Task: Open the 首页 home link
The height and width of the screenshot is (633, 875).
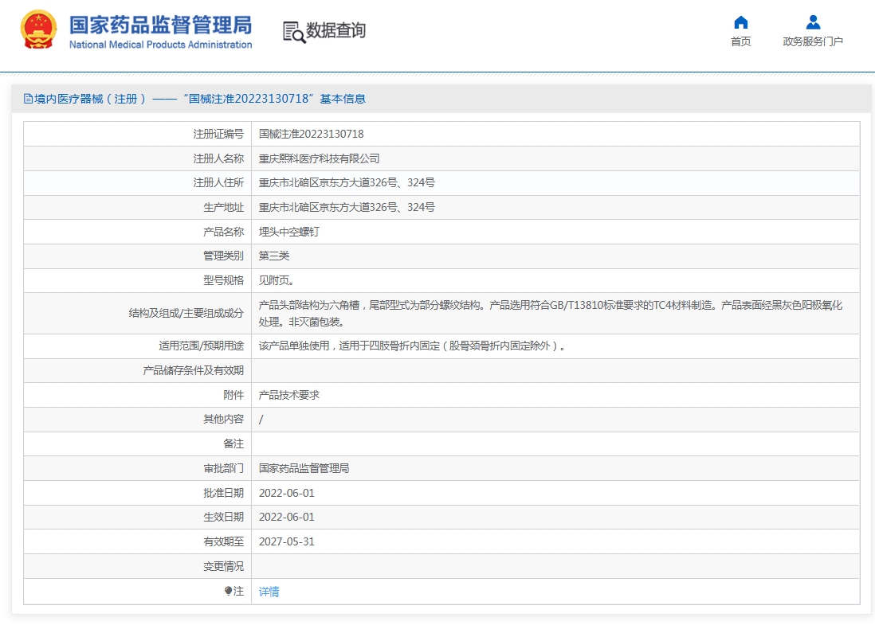Action: [x=740, y=41]
